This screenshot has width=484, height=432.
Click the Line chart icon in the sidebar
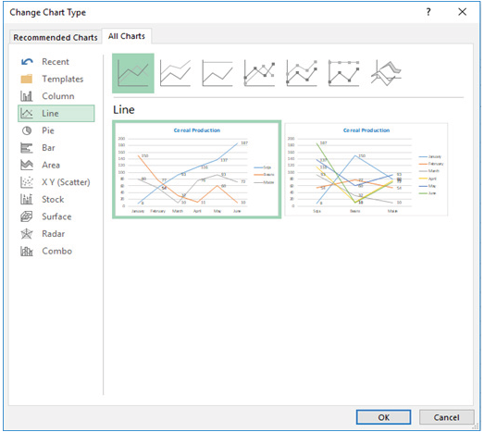click(x=27, y=114)
